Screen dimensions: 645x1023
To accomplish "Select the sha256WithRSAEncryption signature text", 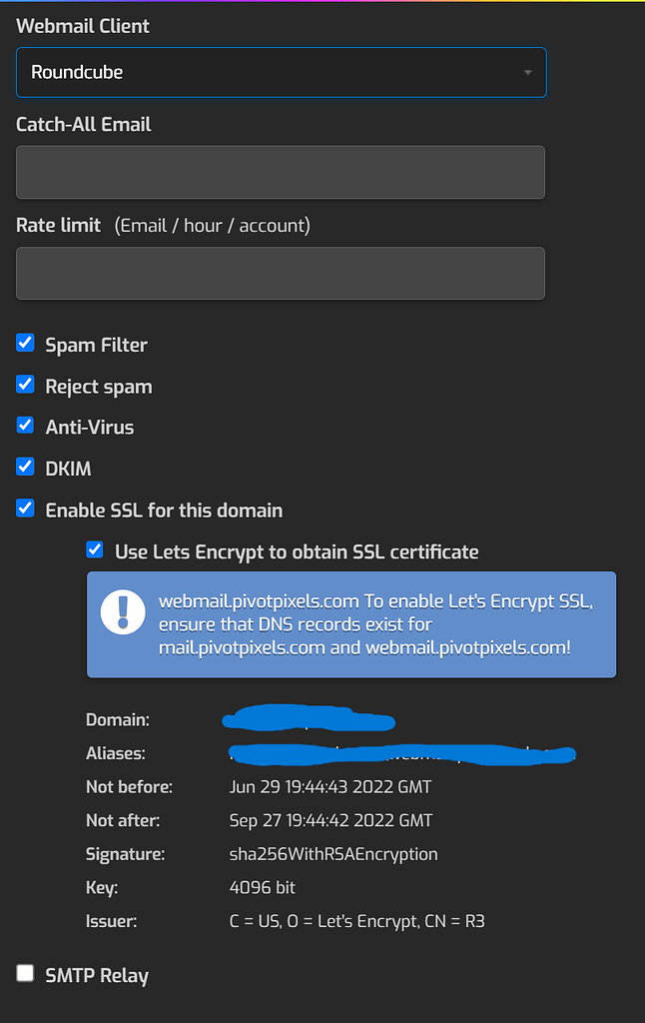I will pos(332,853).
